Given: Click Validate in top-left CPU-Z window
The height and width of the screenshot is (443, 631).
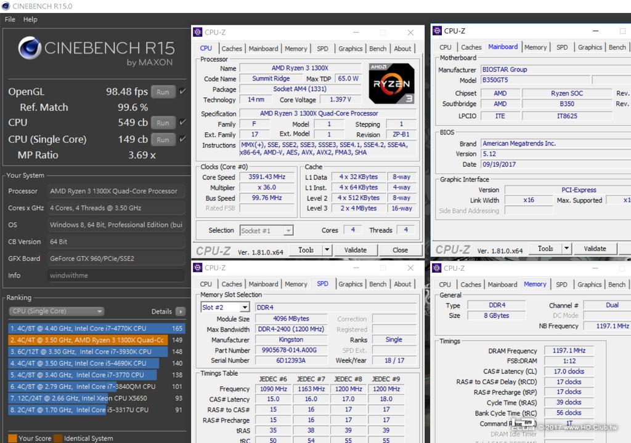Looking at the screenshot, I should (356, 250).
